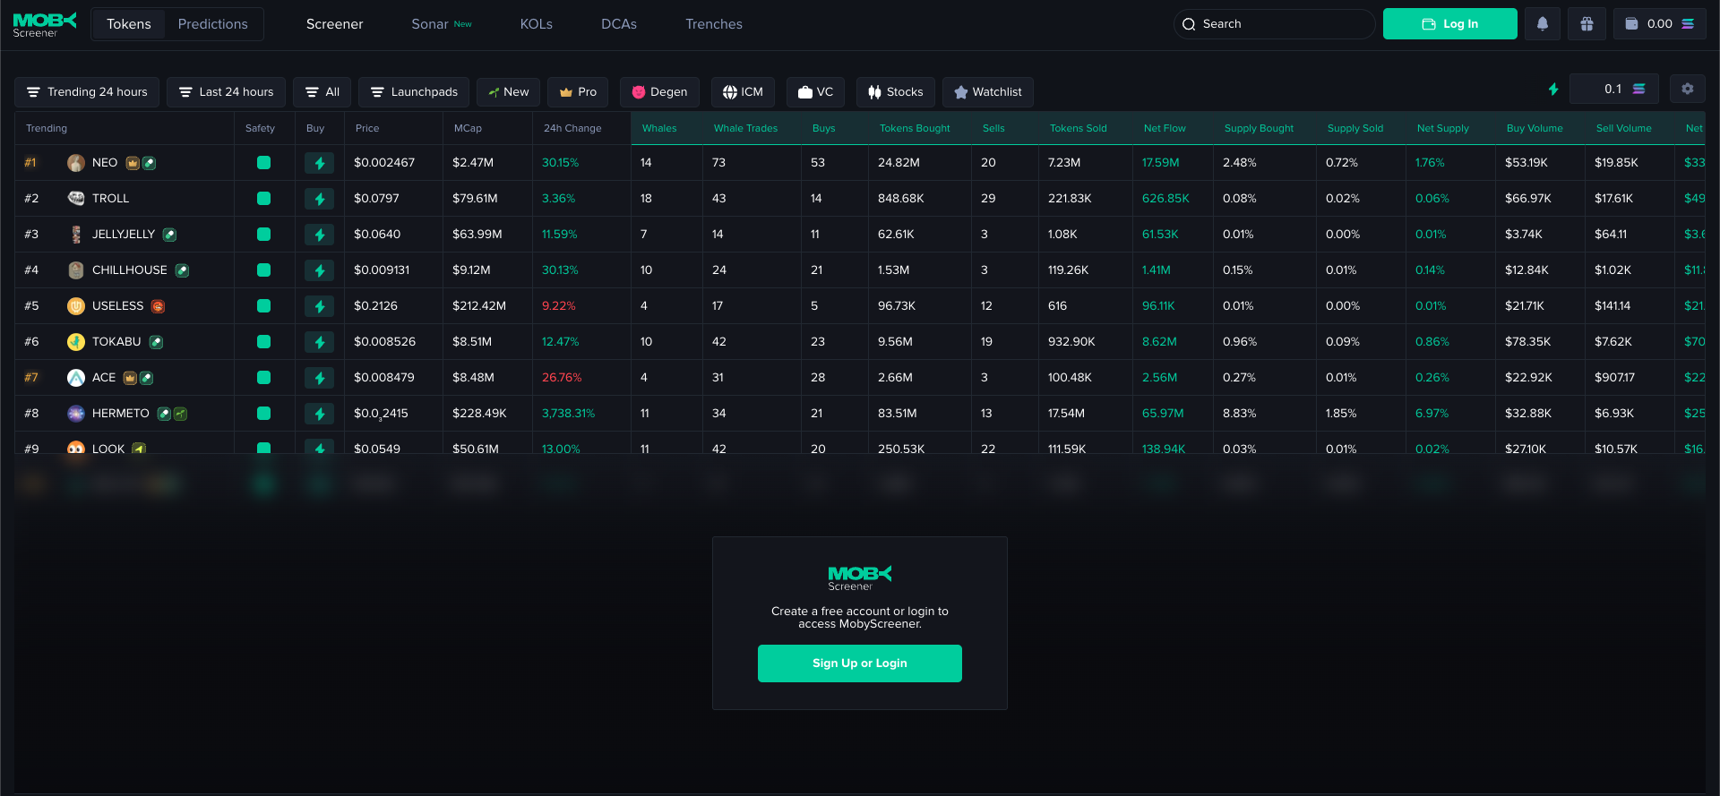Switch to Predictions tab
This screenshot has width=1720, height=796.
213,24
